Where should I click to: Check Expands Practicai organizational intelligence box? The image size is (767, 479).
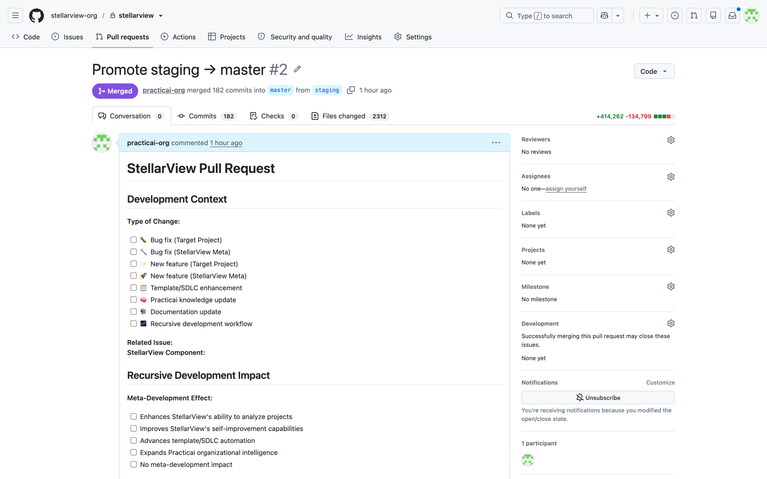133,452
